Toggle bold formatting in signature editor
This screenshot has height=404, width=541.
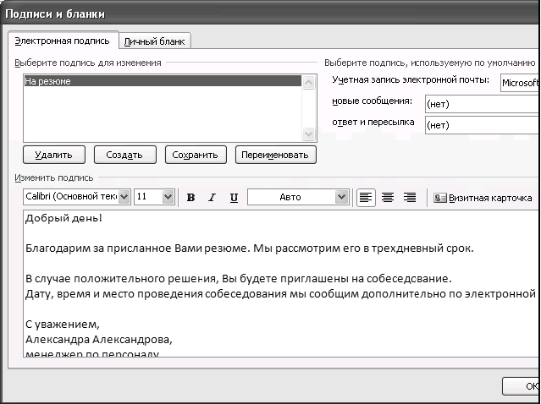190,198
